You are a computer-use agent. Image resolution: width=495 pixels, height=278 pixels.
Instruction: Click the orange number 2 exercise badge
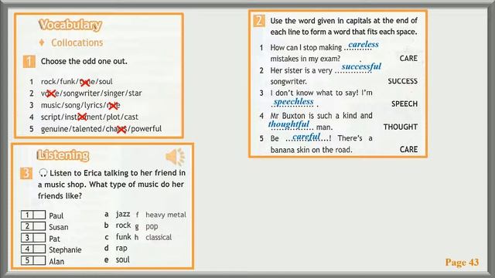[259, 21]
